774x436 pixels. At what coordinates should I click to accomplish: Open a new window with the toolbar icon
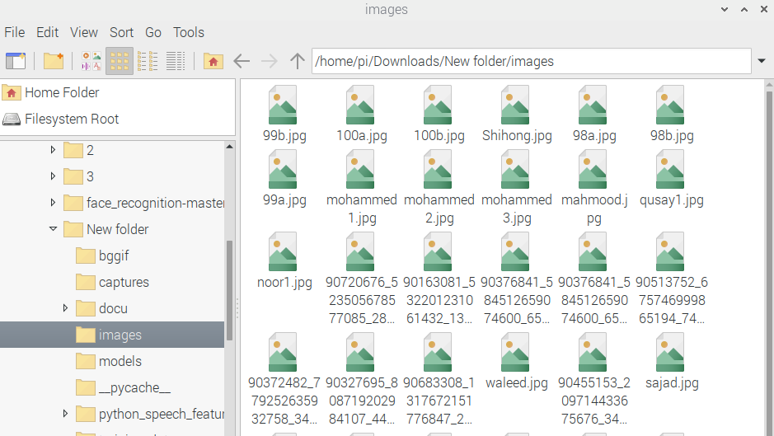click(16, 61)
